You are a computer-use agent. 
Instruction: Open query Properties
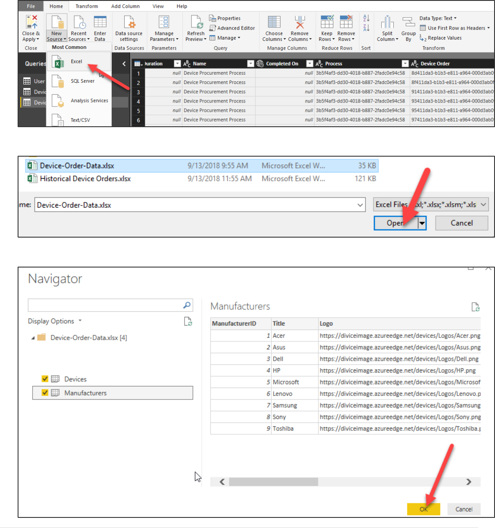[x=225, y=18]
